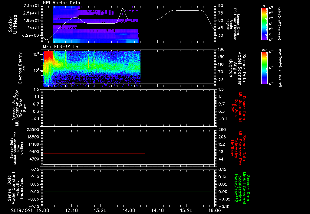The width and height of the screenshot is (310, 214).
Task: Click the NF rainbow color bar
Action: 264,24
